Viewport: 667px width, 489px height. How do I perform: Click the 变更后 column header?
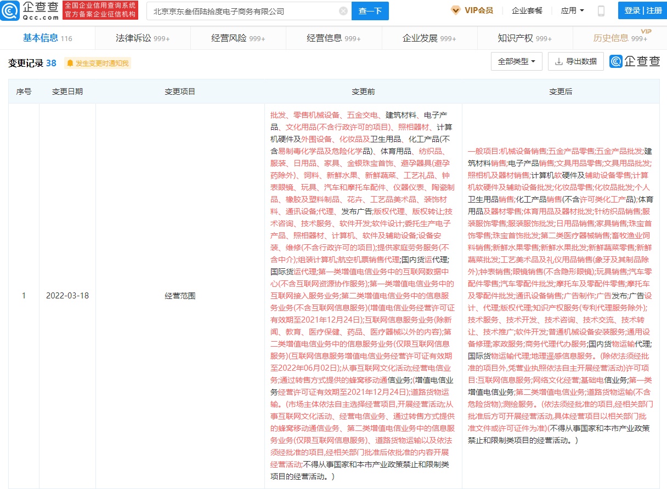click(x=561, y=91)
